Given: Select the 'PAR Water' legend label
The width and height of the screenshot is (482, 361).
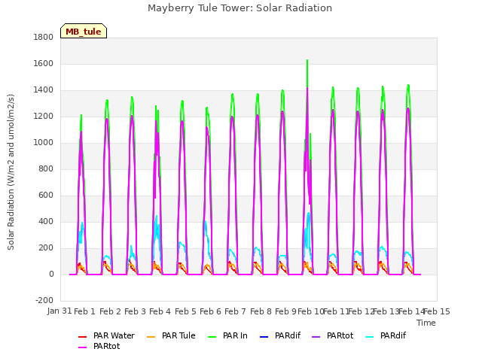Looking at the screenshot, I should point(114,335).
